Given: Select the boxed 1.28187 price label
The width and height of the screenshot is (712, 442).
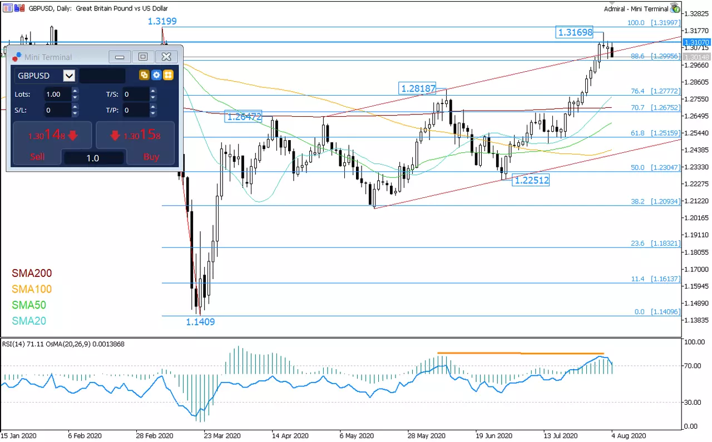Looking at the screenshot, I should (418, 88).
